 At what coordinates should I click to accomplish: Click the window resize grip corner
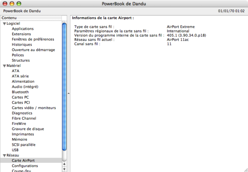(x=246, y=170)
